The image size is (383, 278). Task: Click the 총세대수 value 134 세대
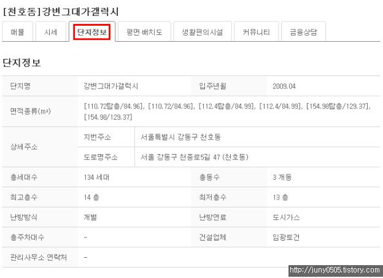96,177
